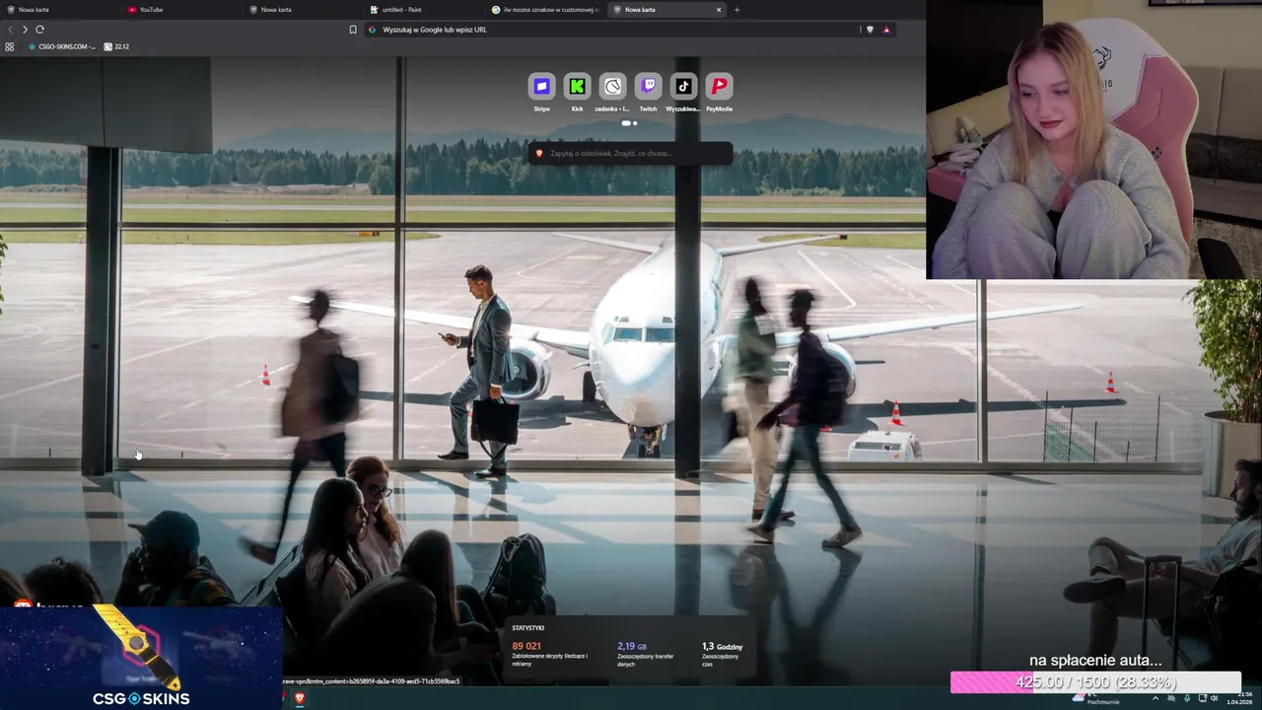The height and width of the screenshot is (710, 1262).
Task: Go to first shortcuts page dot
Action: (x=625, y=123)
